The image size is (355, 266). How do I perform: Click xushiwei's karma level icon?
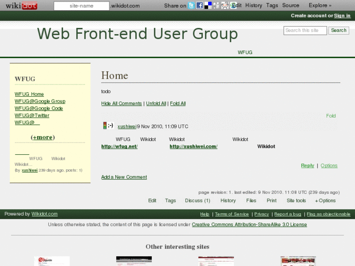(105, 125)
